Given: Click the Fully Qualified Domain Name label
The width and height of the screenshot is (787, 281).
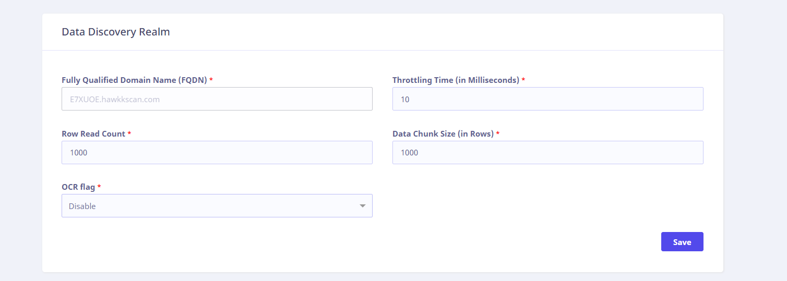Looking at the screenshot, I should [134, 80].
